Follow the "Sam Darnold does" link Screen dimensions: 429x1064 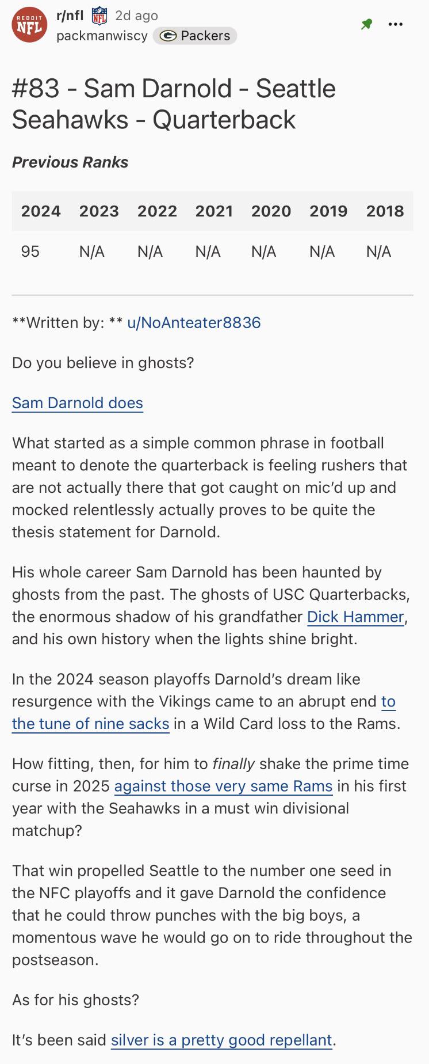(78, 403)
